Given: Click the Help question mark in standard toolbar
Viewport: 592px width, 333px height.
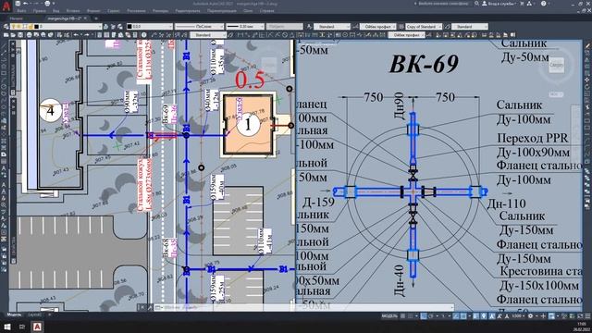Looking at the screenshot, I should pyautogui.click(x=144, y=35).
